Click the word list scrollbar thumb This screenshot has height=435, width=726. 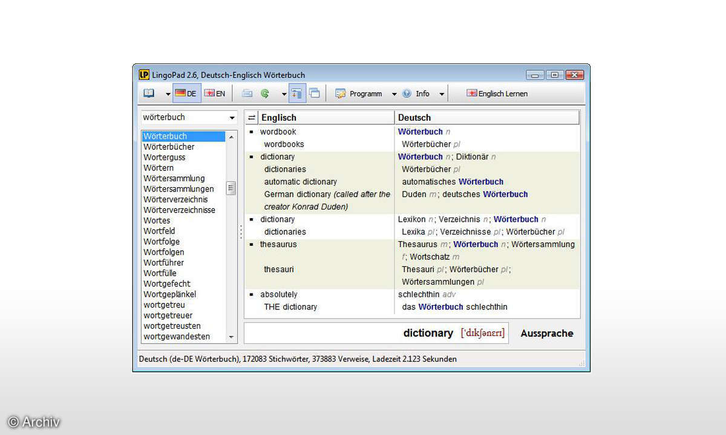[231, 188]
